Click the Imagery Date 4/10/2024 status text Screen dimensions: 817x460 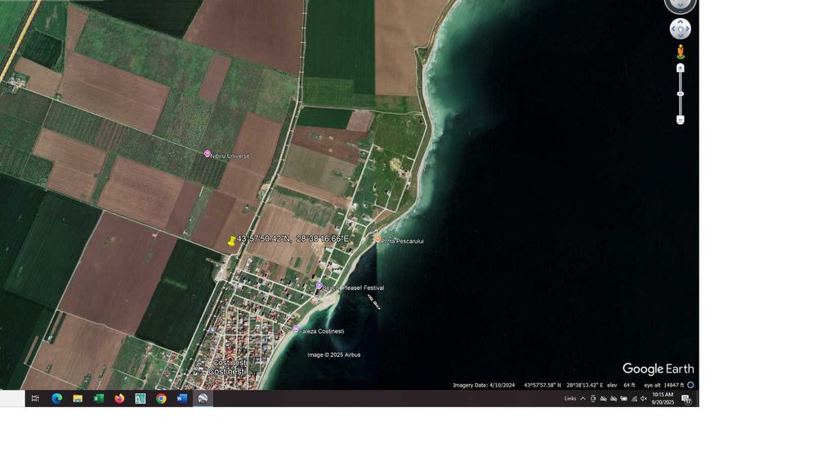pos(484,386)
